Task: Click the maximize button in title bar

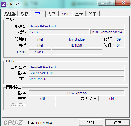Action: [111, 3]
